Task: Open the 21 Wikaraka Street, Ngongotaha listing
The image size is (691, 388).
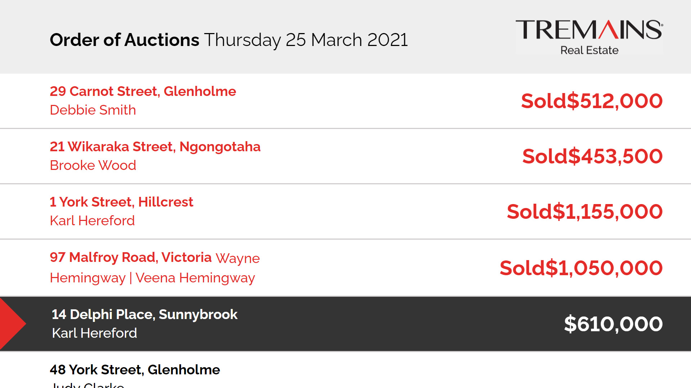Action: point(155,147)
